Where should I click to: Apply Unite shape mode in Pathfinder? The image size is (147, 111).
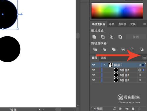point(94,37)
